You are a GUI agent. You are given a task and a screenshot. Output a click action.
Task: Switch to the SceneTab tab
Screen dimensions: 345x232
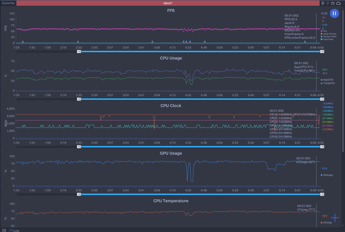click(x=8, y=3)
